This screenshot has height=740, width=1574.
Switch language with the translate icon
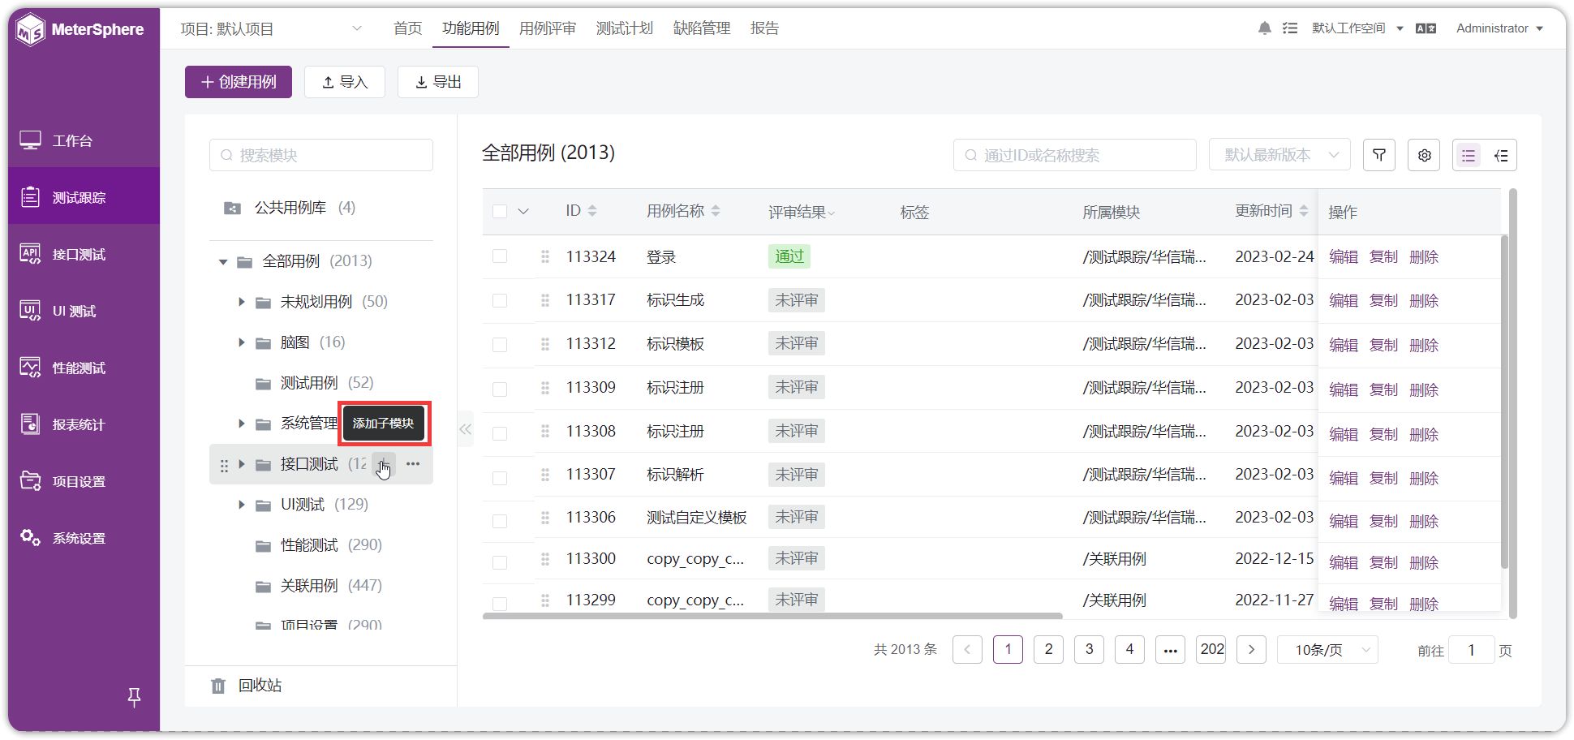click(1426, 28)
